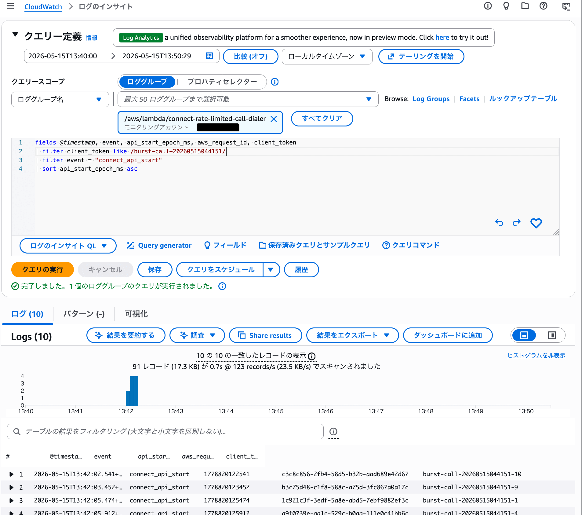Open the 調査 dropdown
This screenshot has height=515, width=582.
click(197, 335)
